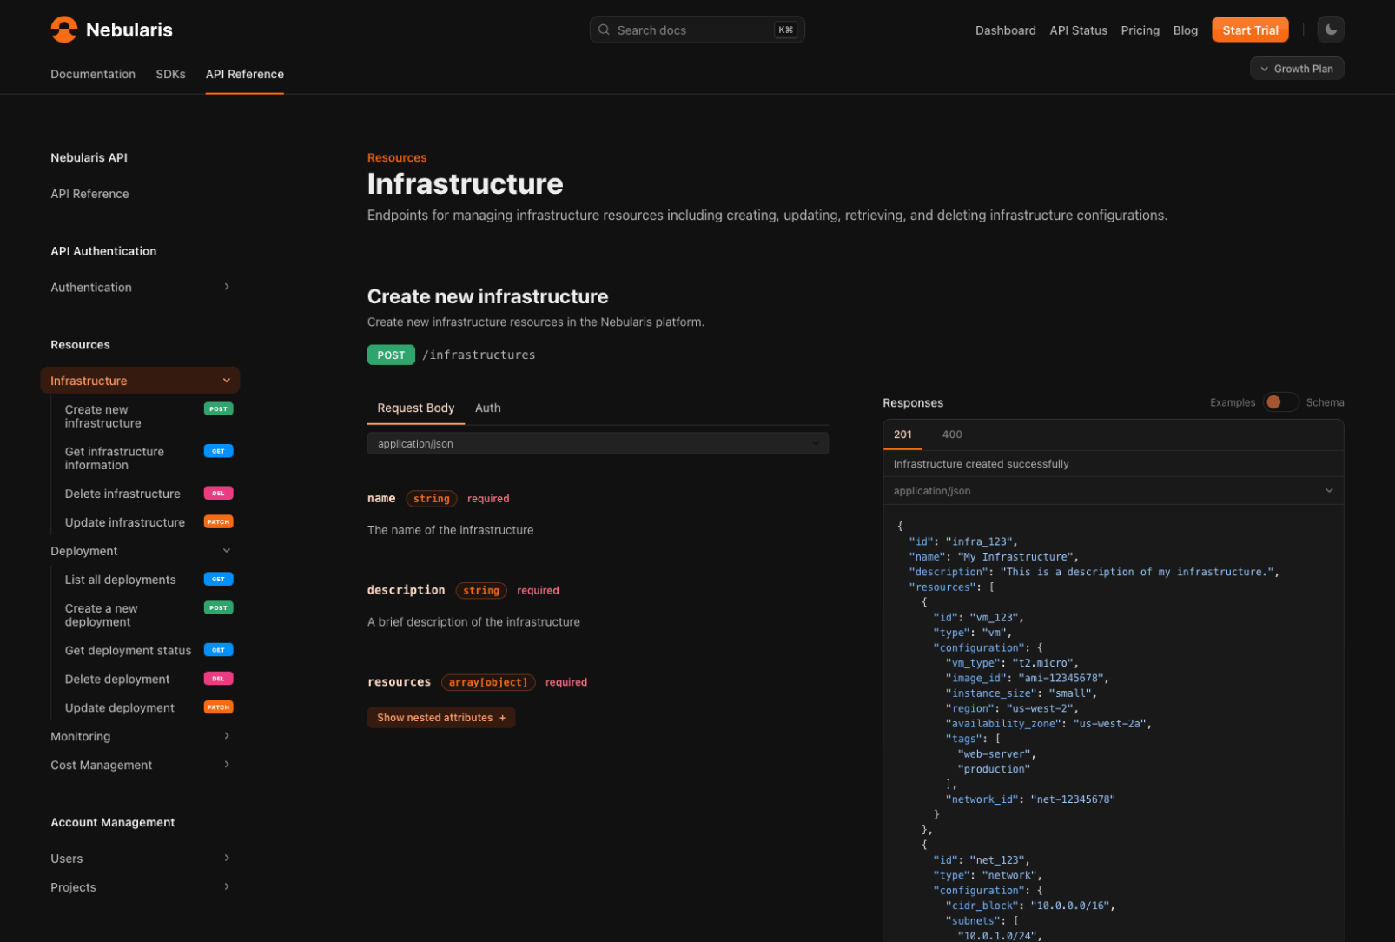The width and height of the screenshot is (1395, 942).
Task: Click PATCH badge beside Update infrastructure
Action: (218, 521)
